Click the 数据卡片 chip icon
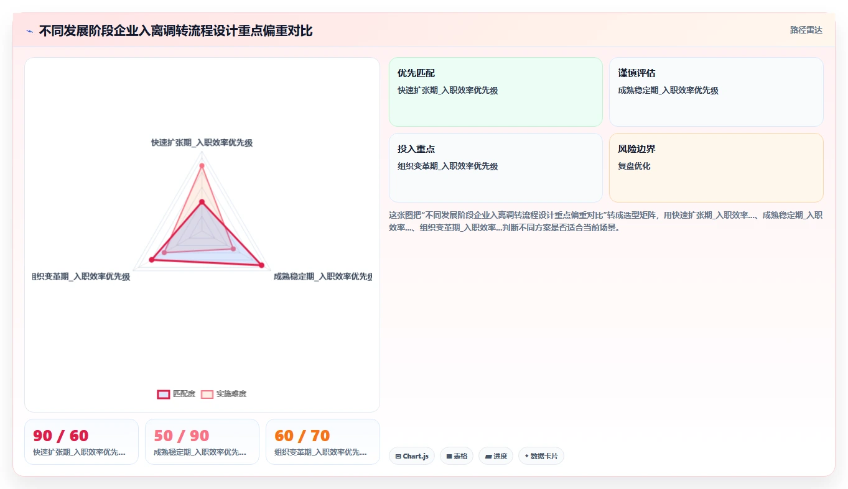 526,456
